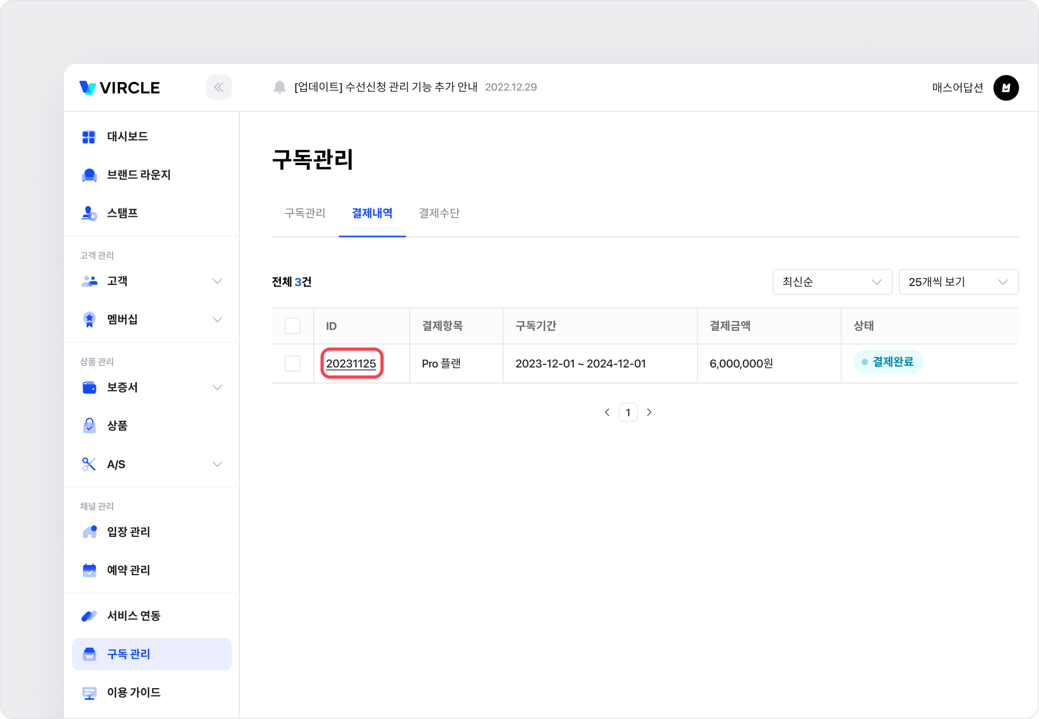This screenshot has width=1039, height=719.
Task: Go to next page arrow
Action: click(649, 412)
